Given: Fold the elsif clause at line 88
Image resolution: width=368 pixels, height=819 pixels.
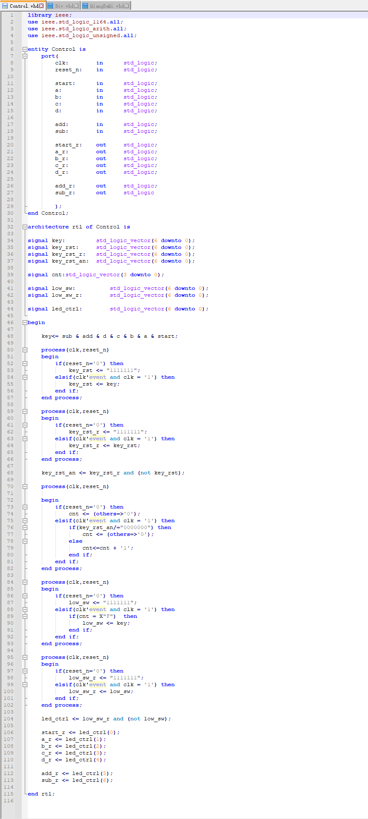Looking at the screenshot, I should click(x=25, y=609).
